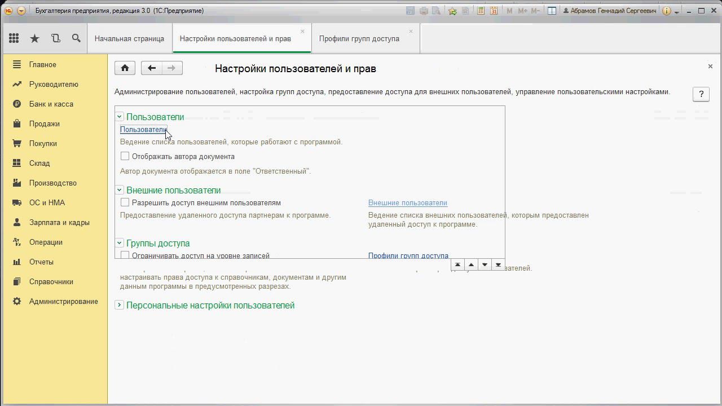Open the sections menu grid icon
Screen dimensions: 722x406
[x=14, y=38]
